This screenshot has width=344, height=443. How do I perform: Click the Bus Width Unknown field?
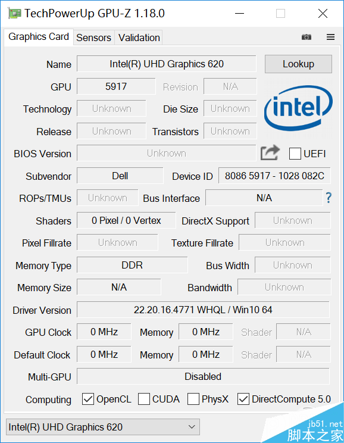coord(293,265)
